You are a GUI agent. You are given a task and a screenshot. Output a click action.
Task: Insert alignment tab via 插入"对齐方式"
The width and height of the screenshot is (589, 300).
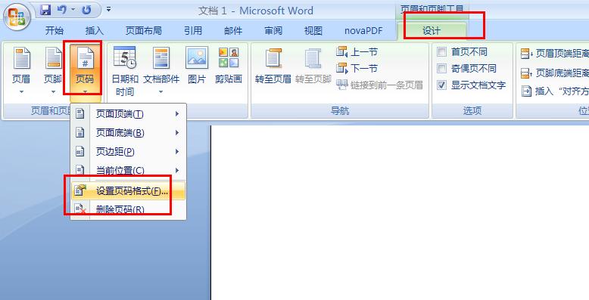click(555, 91)
